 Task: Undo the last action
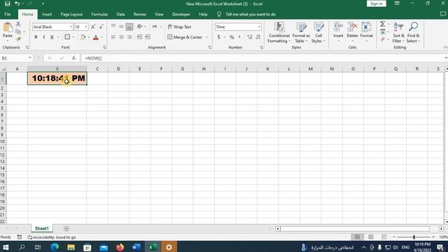click(17, 3)
